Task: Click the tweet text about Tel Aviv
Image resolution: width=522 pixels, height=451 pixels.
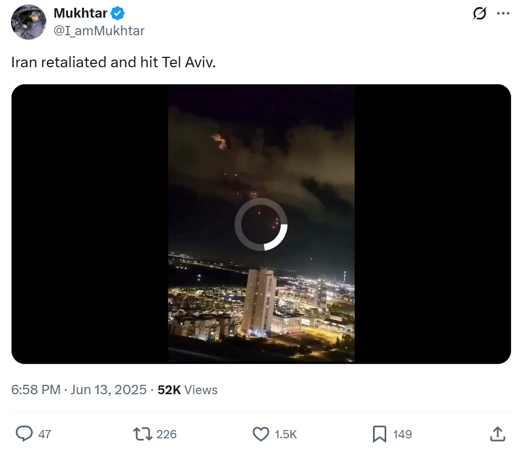Action: coord(114,62)
